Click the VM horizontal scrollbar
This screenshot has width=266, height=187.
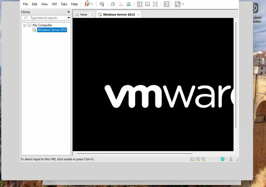[x=134, y=153]
